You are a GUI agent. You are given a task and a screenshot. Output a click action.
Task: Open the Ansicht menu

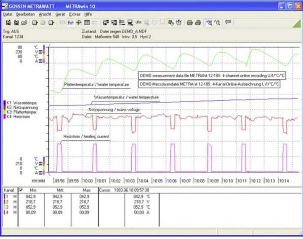[x=45, y=14]
